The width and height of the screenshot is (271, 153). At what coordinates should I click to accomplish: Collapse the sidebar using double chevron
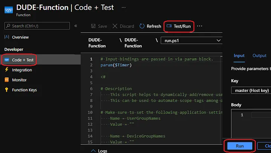point(76,26)
